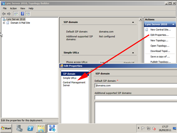Click the Actions pane header
The width and height of the screenshot is (177, 133).
(x=160, y=19)
